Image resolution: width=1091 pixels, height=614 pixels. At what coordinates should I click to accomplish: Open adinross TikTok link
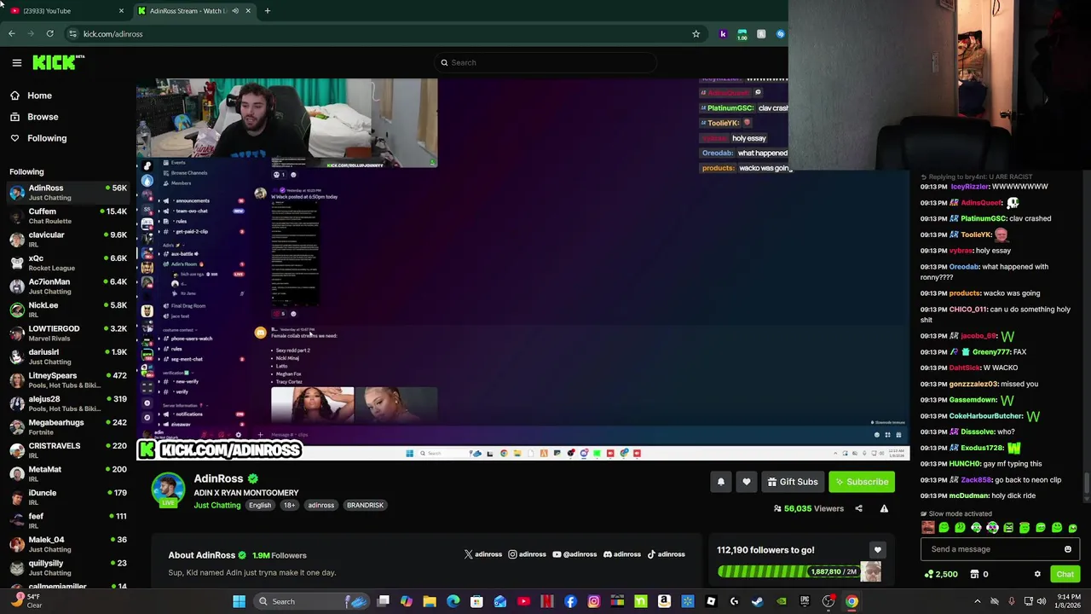(x=666, y=554)
